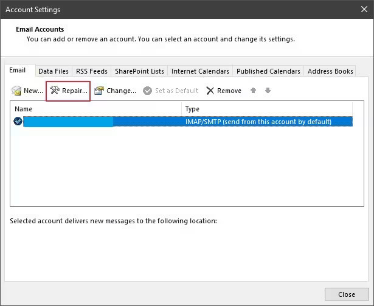Close the Account Settings dialog with the X
Image resolution: width=374 pixels, height=306 pixels.
[x=364, y=9]
